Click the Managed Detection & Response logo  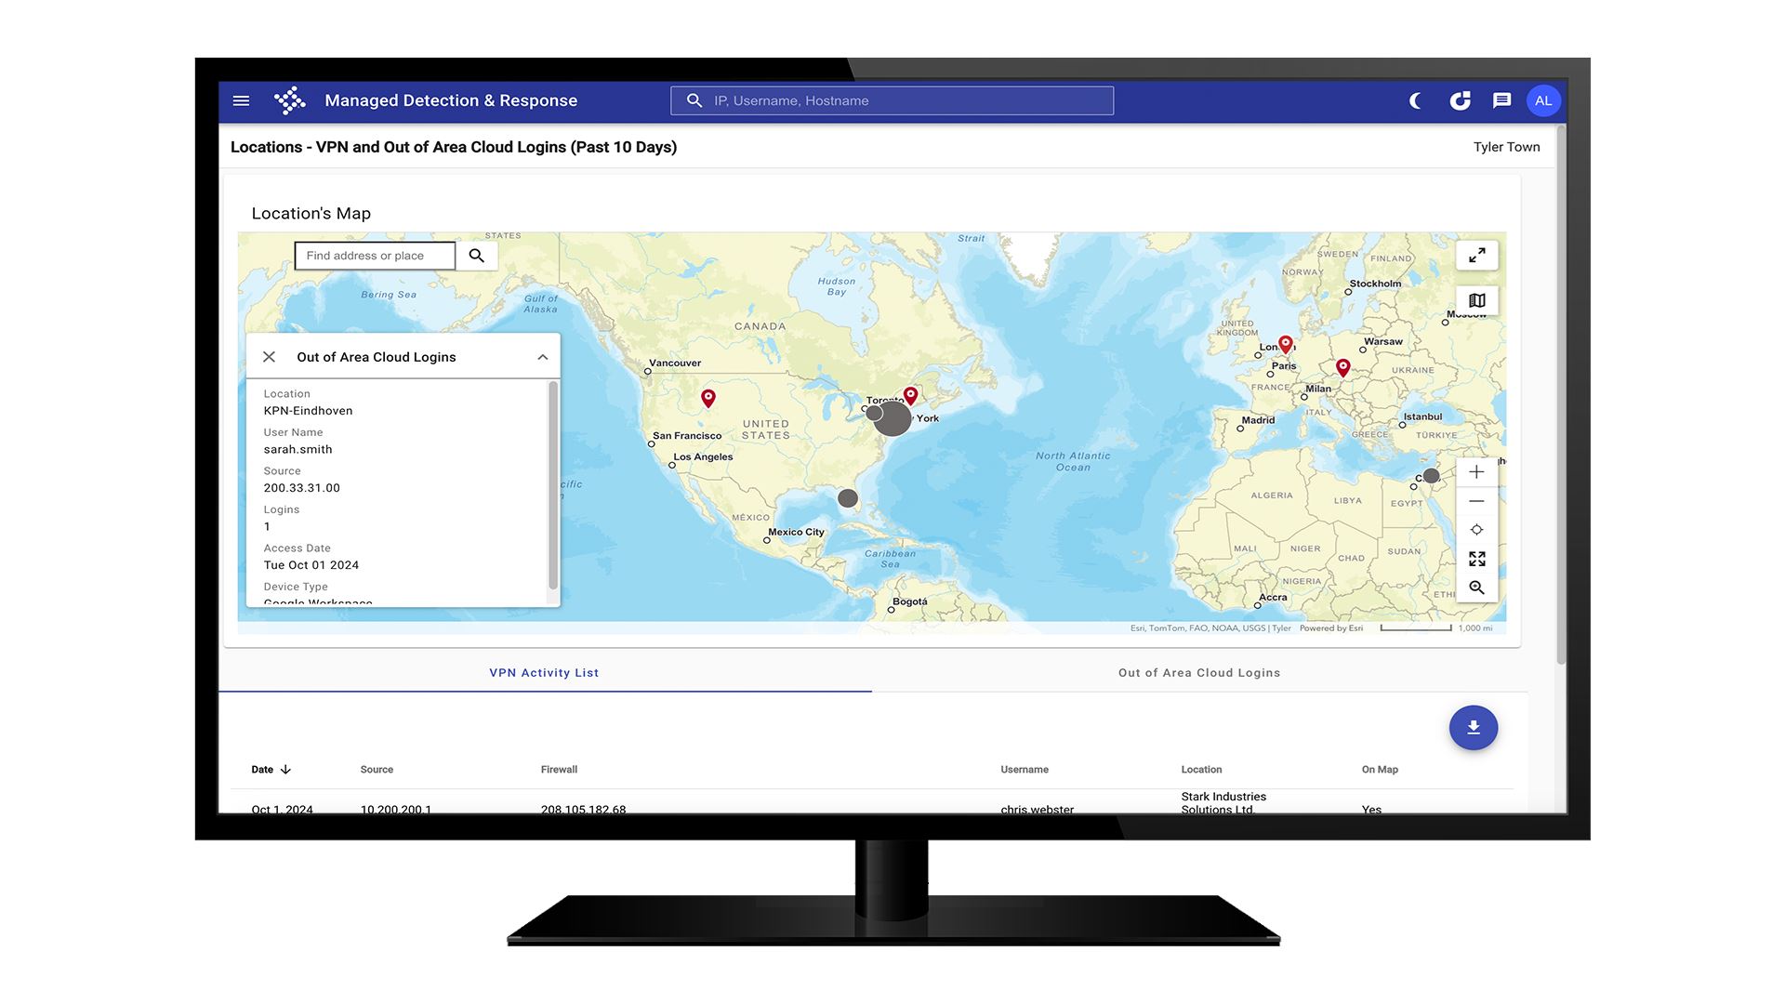(x=290, y=100)
